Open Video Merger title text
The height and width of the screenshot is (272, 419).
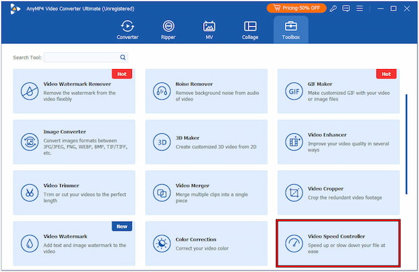coord(193,186)
